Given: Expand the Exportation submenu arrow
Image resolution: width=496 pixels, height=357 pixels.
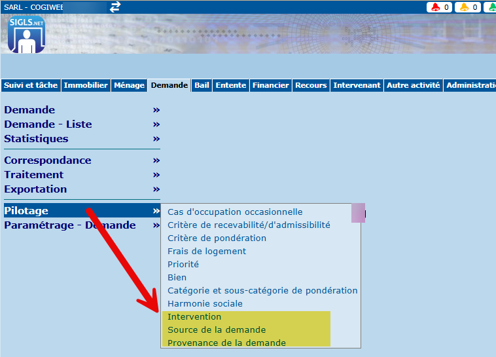Looking at the screenshot, I should pos(156,189).
